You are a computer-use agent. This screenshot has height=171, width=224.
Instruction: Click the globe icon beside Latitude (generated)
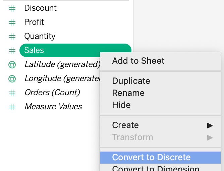click(12, 64)
